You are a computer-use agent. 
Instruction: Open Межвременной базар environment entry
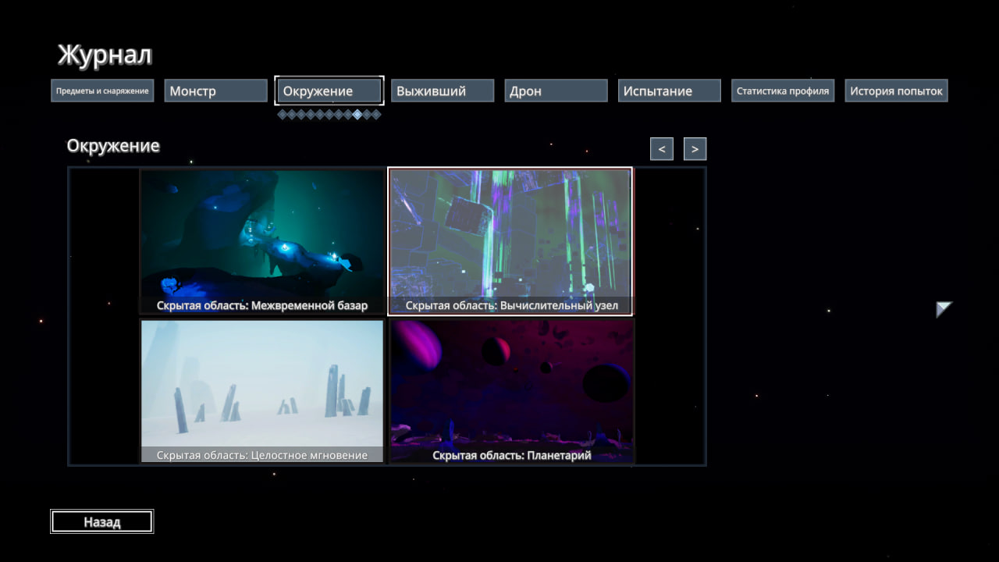click(262, 241)
